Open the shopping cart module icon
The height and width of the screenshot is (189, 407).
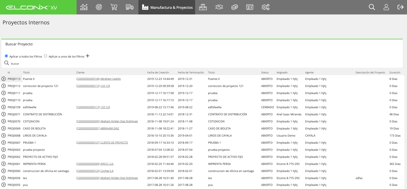click(x=114, y=7)
